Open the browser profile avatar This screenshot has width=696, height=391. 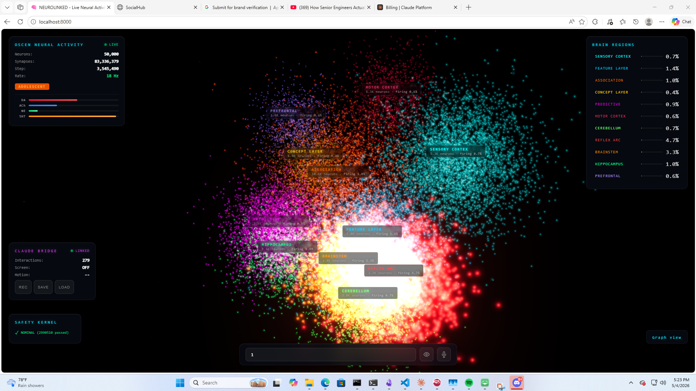pos(649,22)
